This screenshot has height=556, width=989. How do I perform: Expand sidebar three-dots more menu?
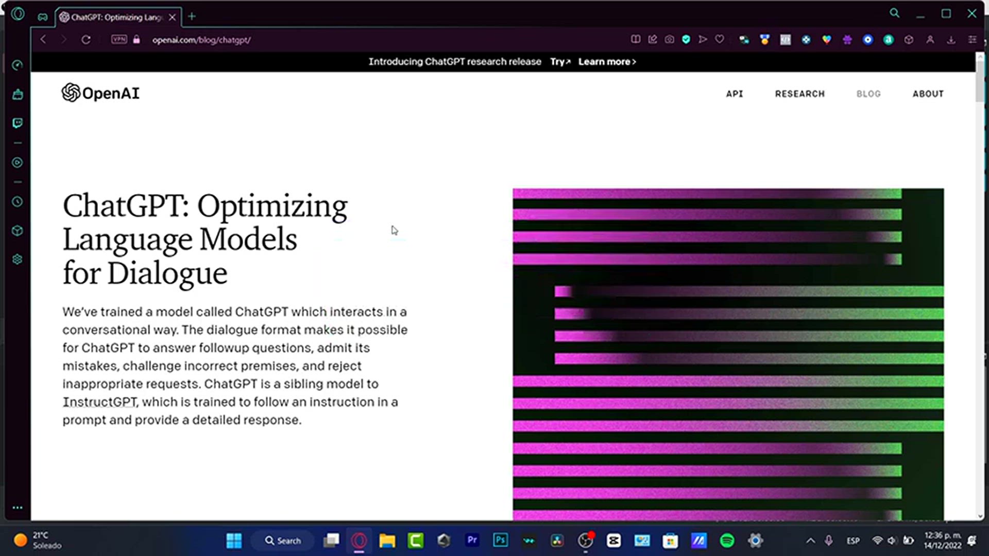[18, 508]
